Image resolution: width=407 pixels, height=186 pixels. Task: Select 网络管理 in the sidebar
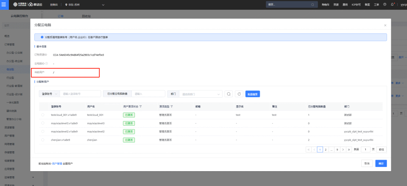(9, 144)
